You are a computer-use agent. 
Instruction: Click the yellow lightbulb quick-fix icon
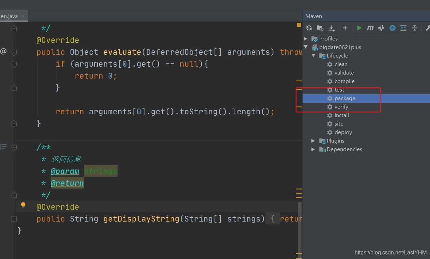pos(23,205)
